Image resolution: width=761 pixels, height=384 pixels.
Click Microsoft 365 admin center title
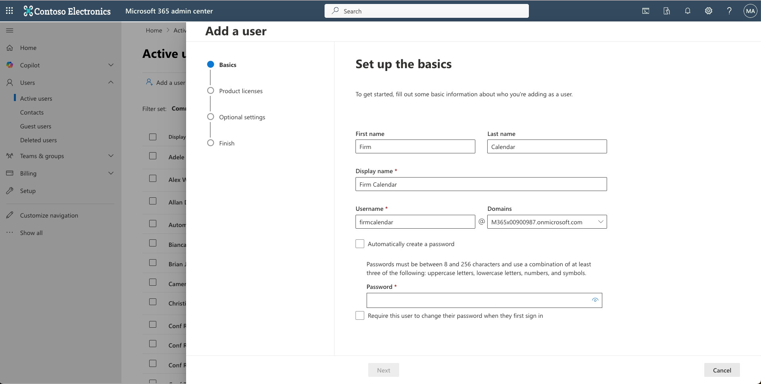point(169,11)
